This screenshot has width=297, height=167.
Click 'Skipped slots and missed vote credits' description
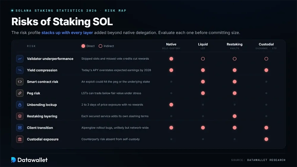[x=115, y=59]
